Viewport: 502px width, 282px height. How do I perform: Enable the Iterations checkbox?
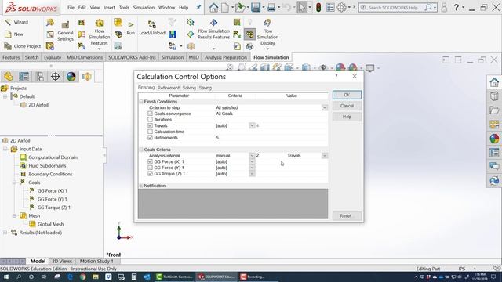[150, 120]
